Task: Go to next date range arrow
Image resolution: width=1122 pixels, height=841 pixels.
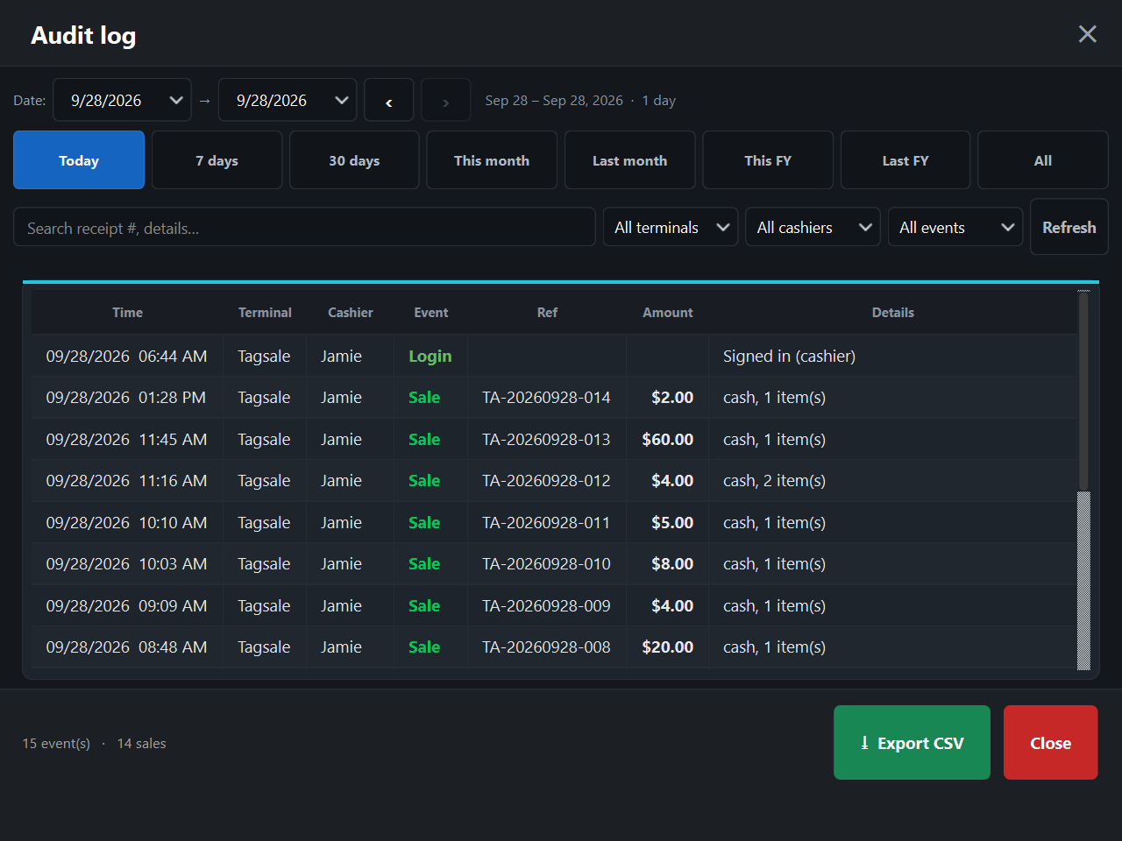Action: 446,101
